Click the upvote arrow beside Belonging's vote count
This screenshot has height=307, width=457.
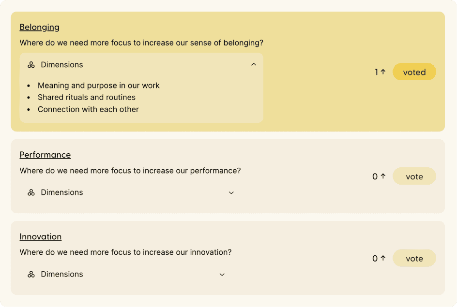[382, 71]
